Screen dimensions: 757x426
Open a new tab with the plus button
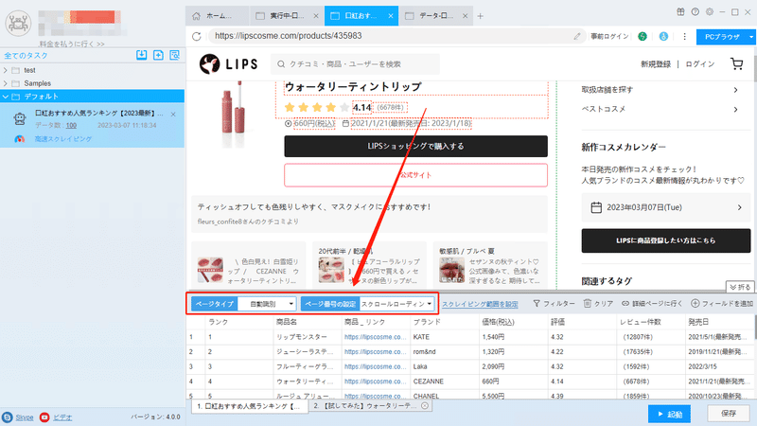pyautogui.click(x=481, y=16)
